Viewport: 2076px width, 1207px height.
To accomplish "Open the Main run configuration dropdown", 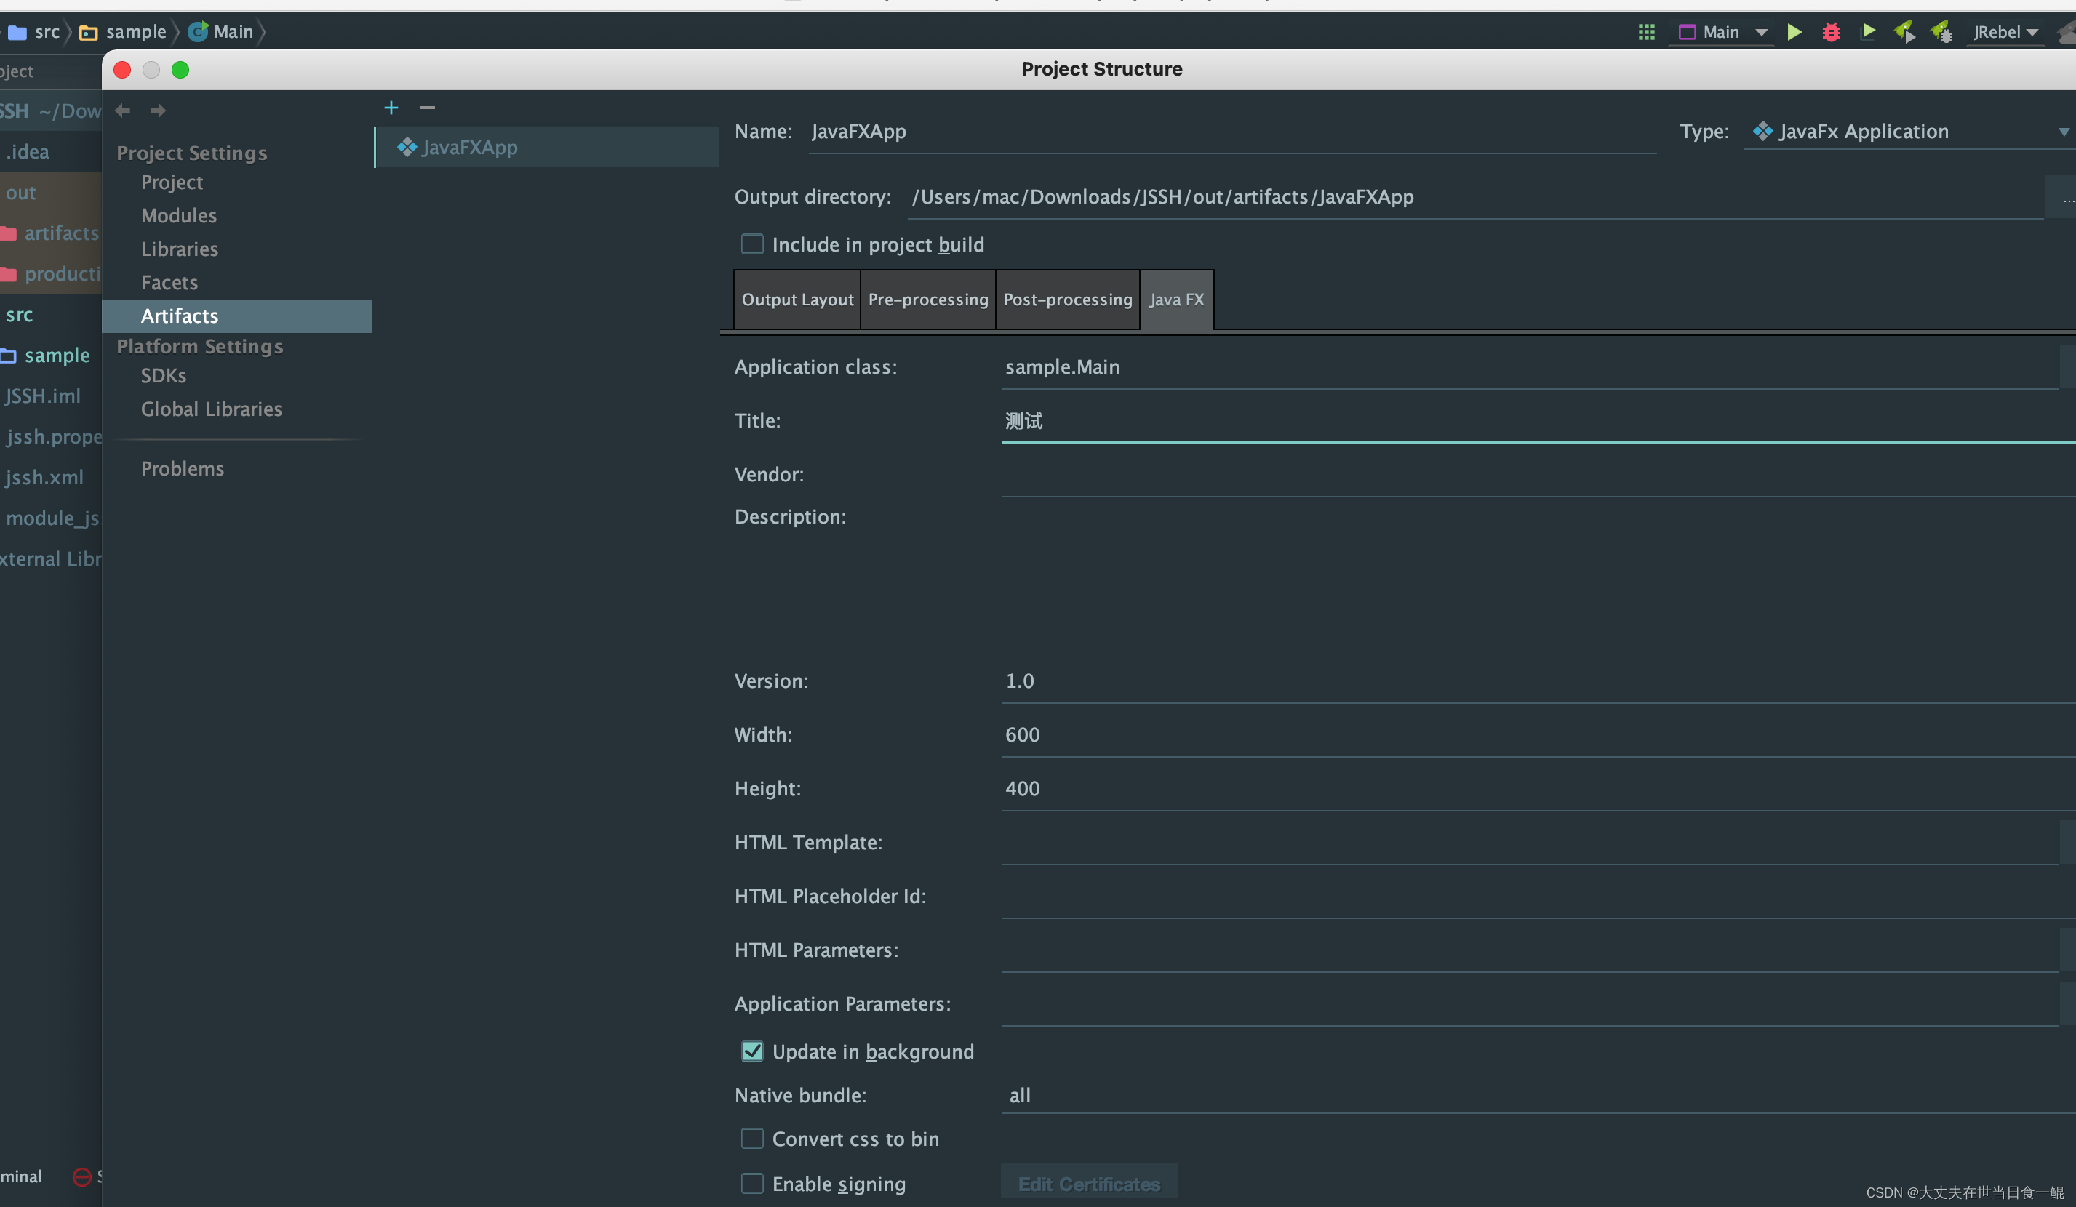I will click(1760, 32).
